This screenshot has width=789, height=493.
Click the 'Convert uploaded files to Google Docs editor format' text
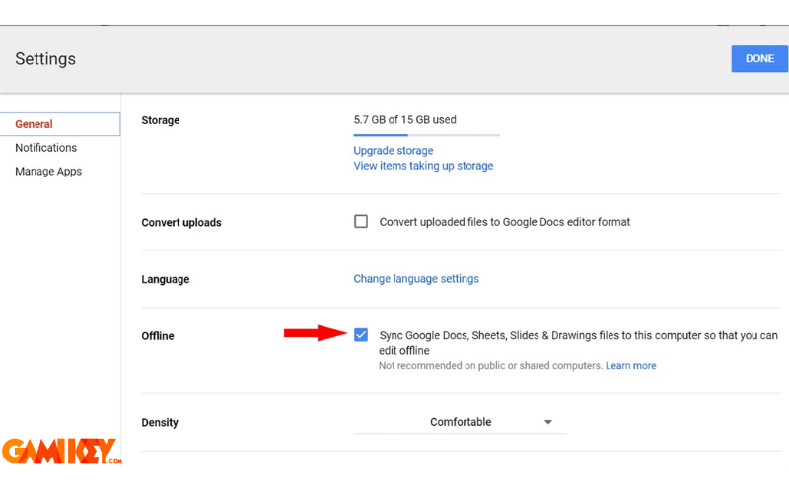(x=505, y=222)
